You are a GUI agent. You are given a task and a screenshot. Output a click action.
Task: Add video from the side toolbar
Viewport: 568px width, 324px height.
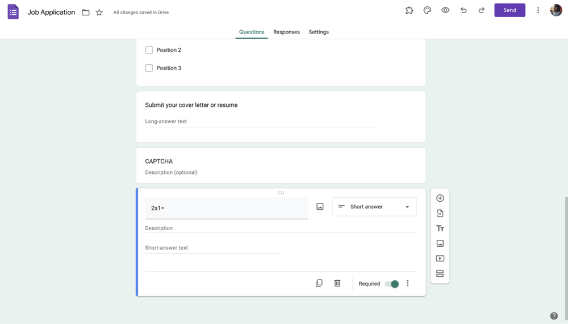tap(440, 259)
